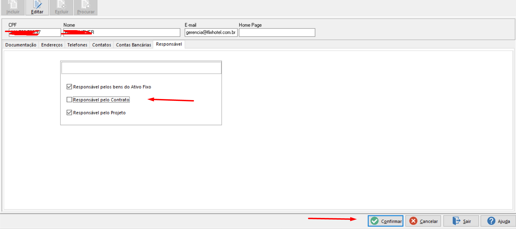
Task: Select the Responsável tab
Action: (169, 44)
